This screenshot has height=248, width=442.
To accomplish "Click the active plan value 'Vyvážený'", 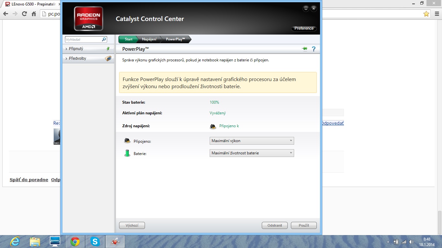I will pos(218,113).
